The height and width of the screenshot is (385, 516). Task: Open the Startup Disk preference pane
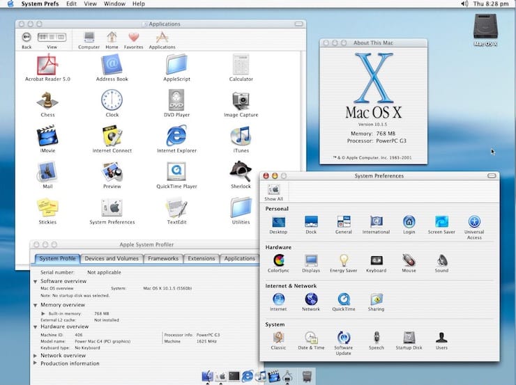tap(409, 338)
